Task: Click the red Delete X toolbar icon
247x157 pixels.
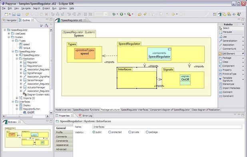Action: point(46,14)
